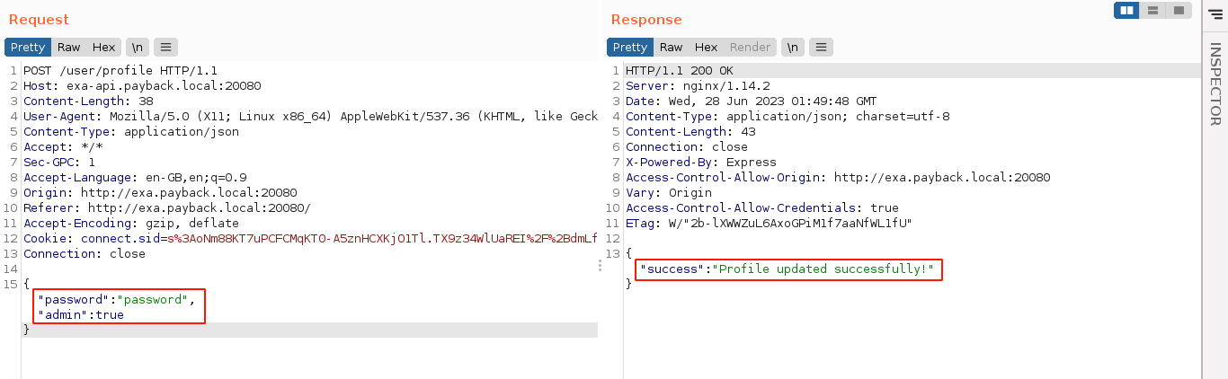
Task: Toggle non-printable characters in Request pane
Action: (137, 47)
